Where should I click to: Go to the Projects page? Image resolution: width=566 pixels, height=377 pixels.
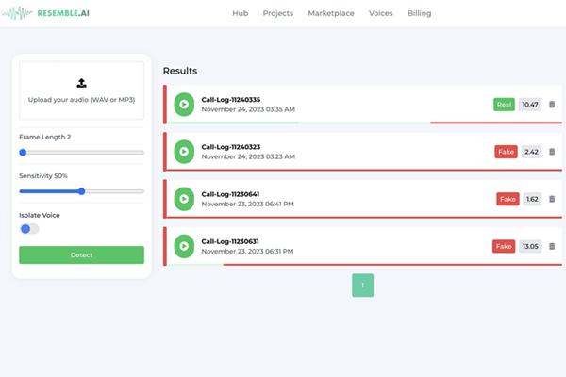click(277, 14)
